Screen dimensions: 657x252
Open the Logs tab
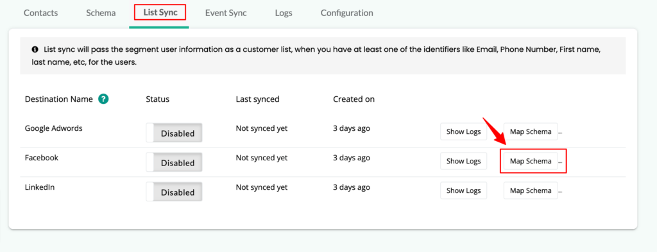[x=284, y=13]
